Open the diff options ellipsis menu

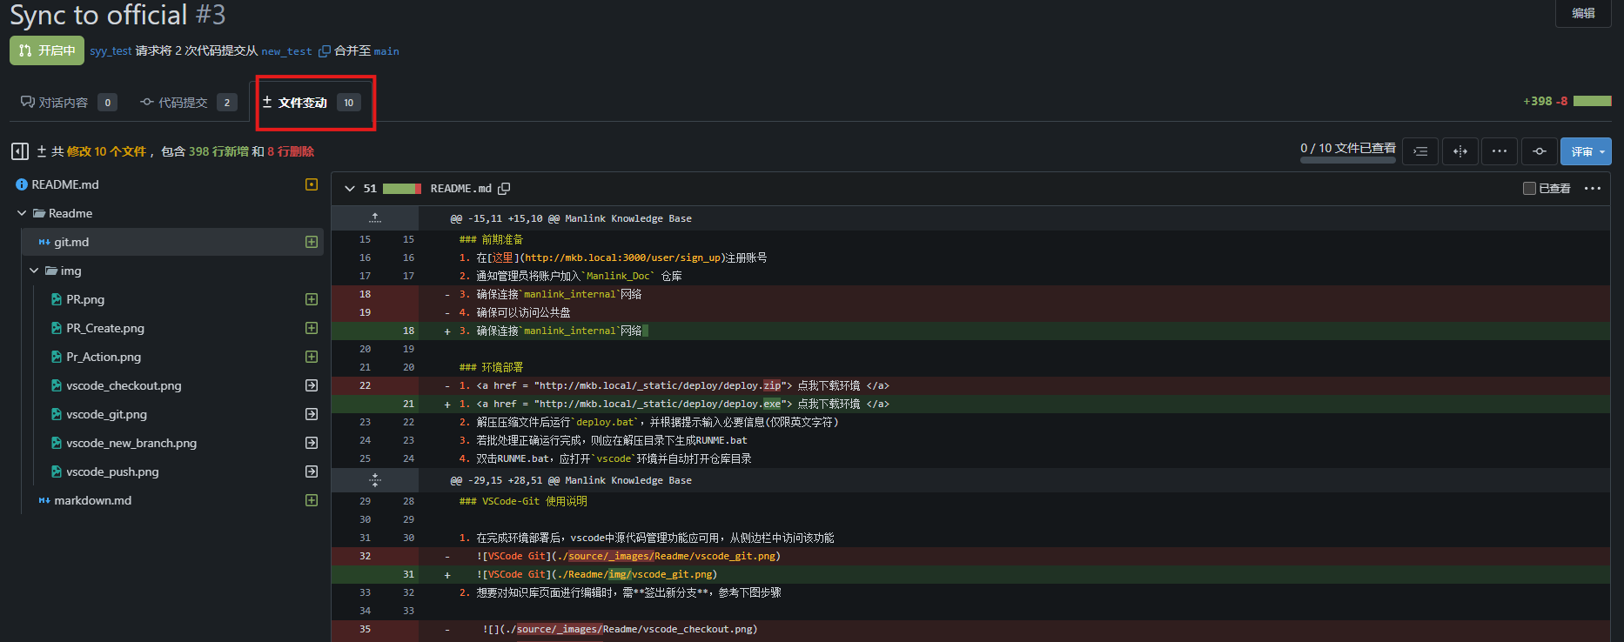(1500, 151)
